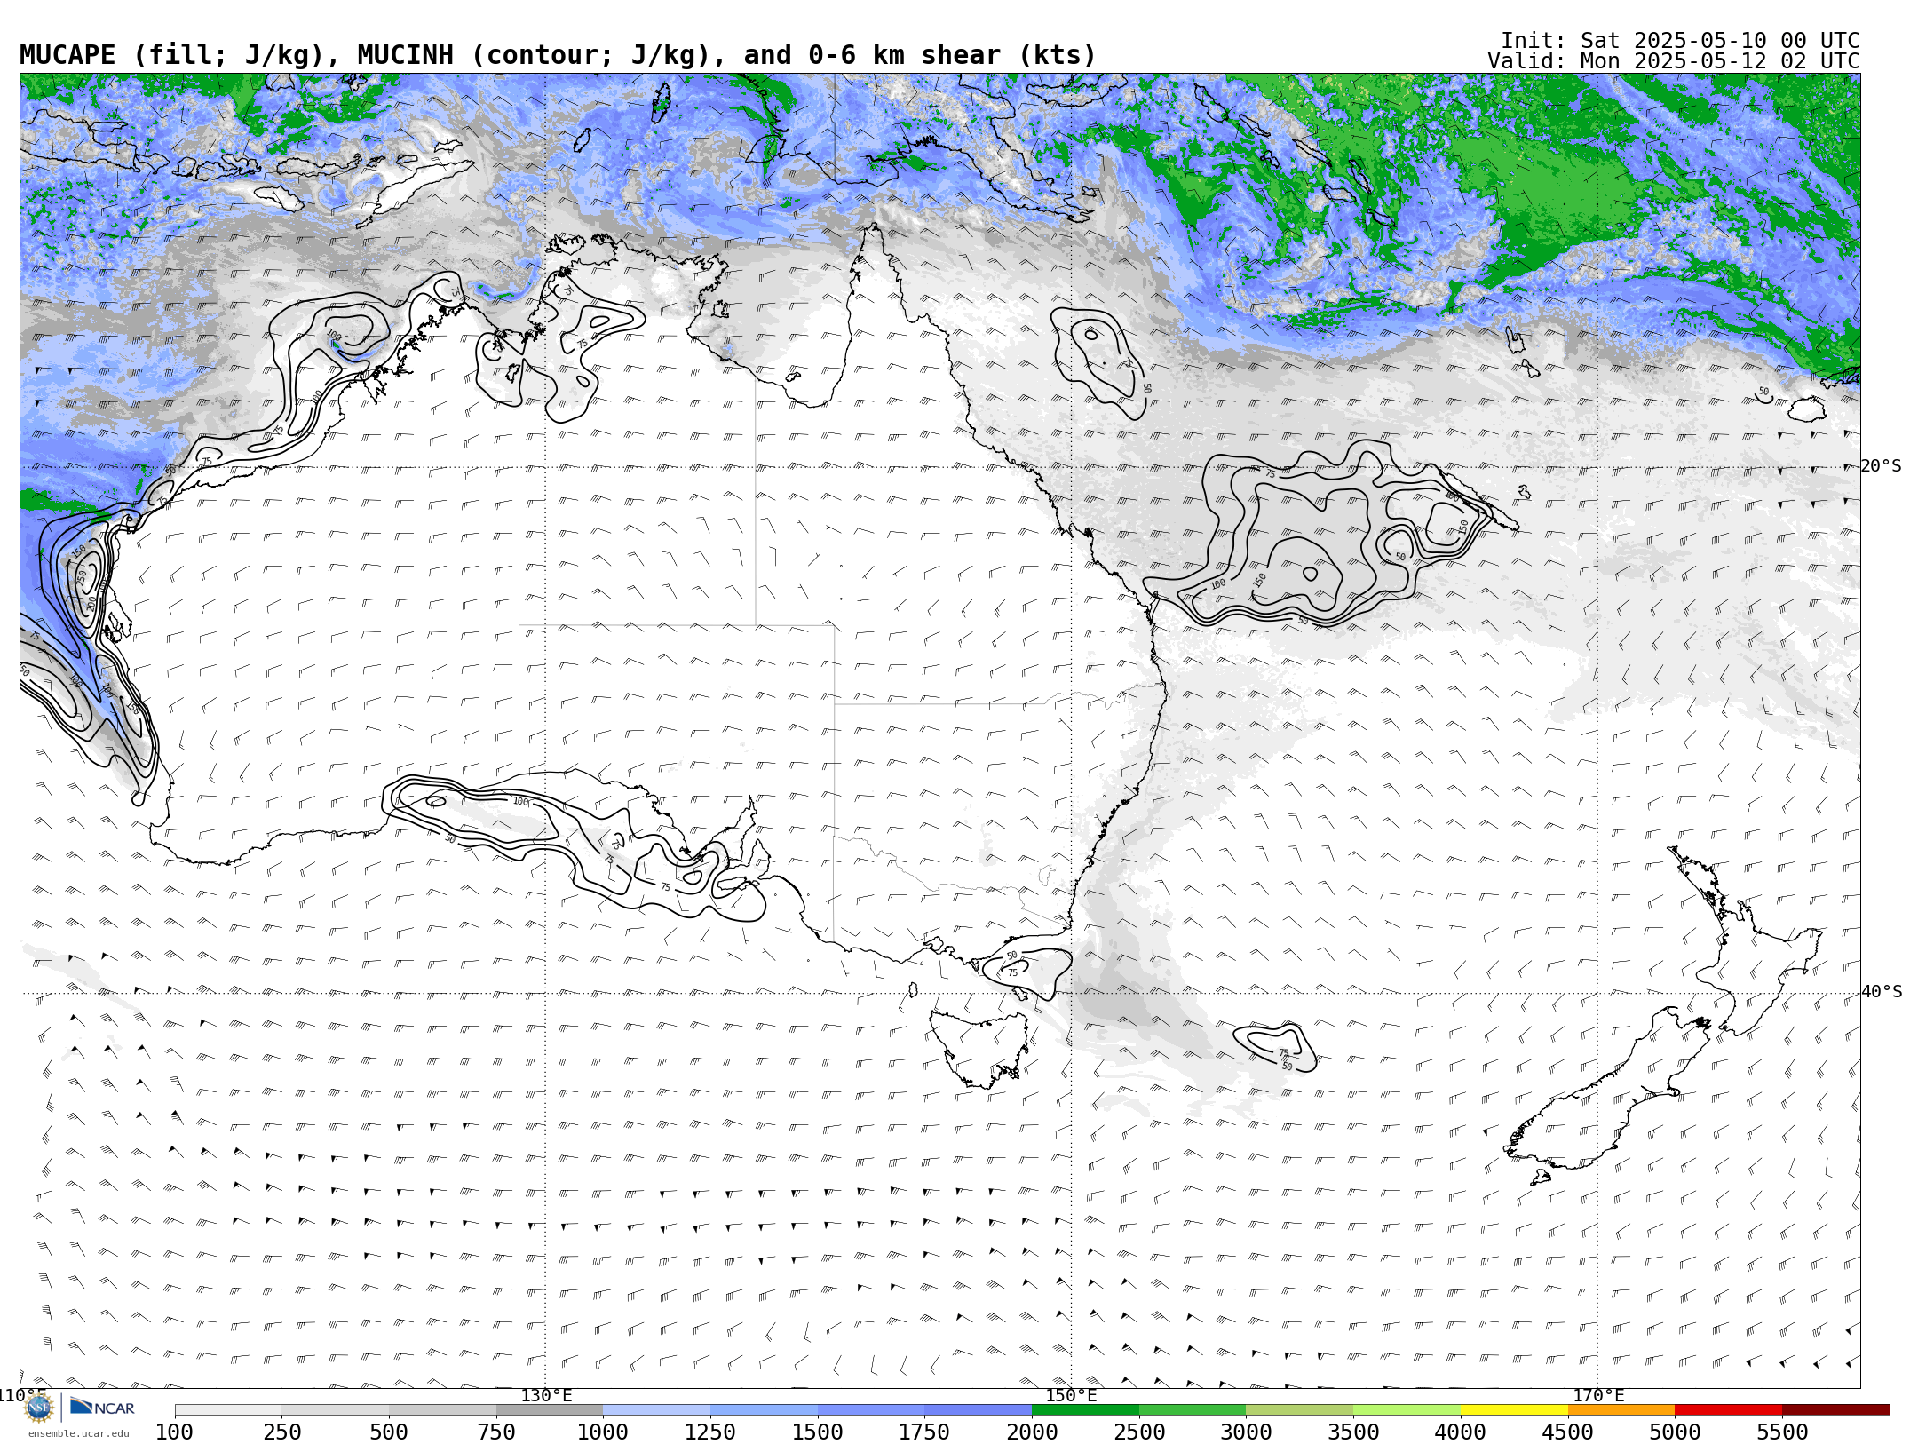This screenshot has width=1918, height=1444.
Task: Click the colorbar tick label 1000
Action: coord(603,1432)
